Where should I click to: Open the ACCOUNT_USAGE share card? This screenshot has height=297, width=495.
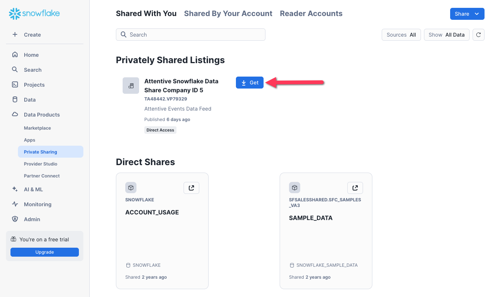pyautogui.click(x=162, y=231)
